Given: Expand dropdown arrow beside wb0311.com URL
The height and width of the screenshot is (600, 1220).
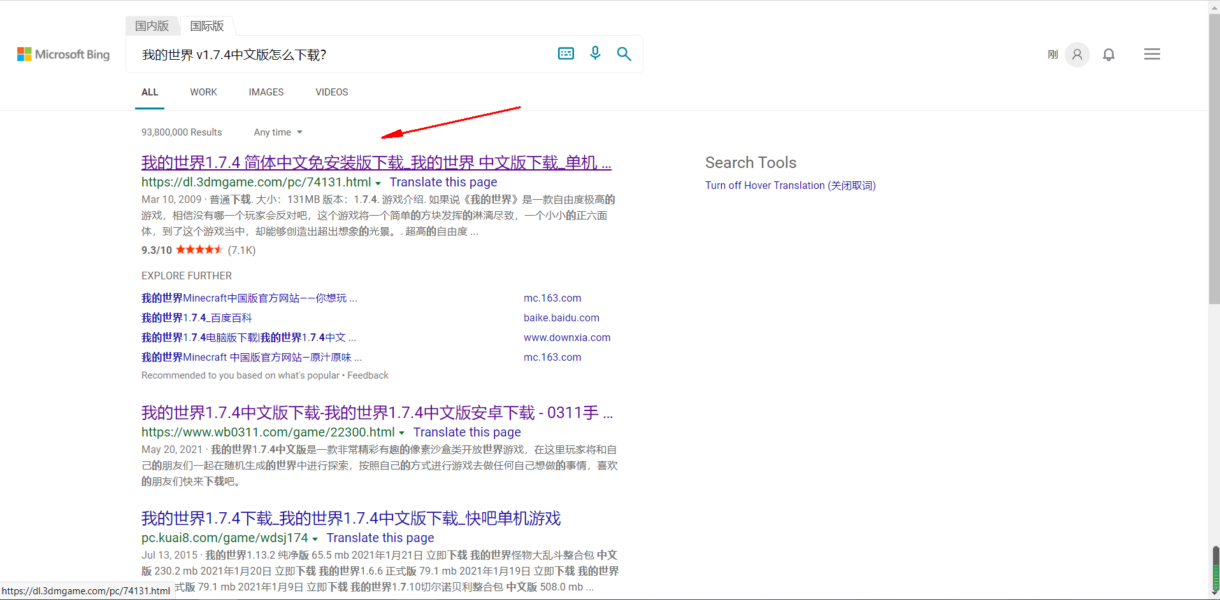Looking at the screenshot, I should pos(401,433).
